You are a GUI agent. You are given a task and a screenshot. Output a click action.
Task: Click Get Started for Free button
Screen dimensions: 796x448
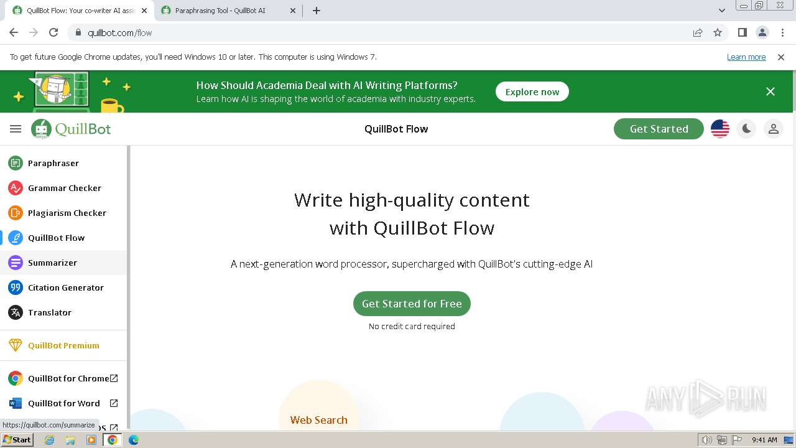[412, 304]
